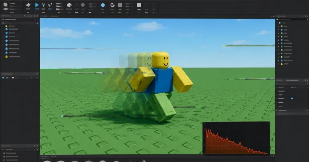Open the stacked documents icon in the toolbar
Screen dimensions: 309x162
point(6,4)
